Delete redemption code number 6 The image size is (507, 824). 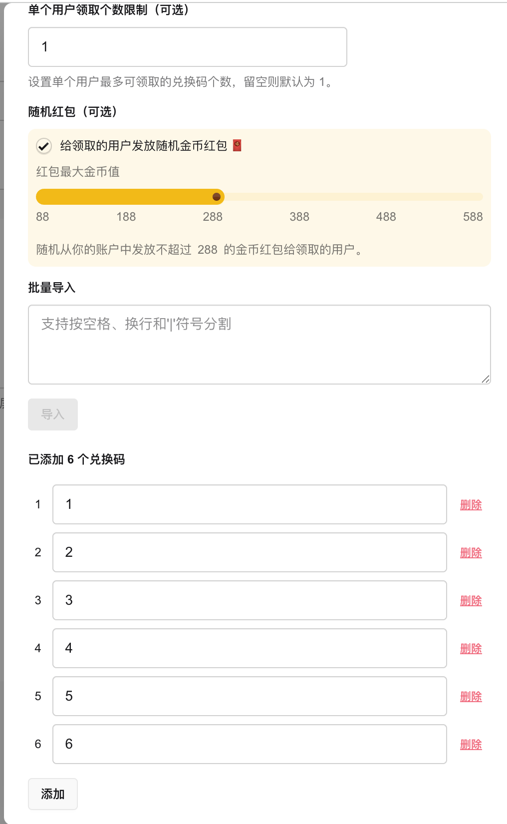[471, 745]
